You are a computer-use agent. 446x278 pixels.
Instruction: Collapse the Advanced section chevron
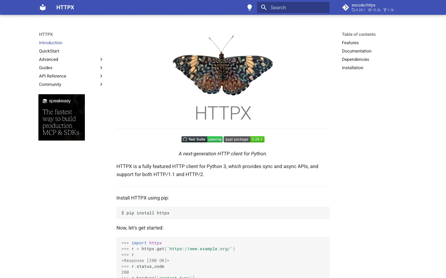coord(101,59)
